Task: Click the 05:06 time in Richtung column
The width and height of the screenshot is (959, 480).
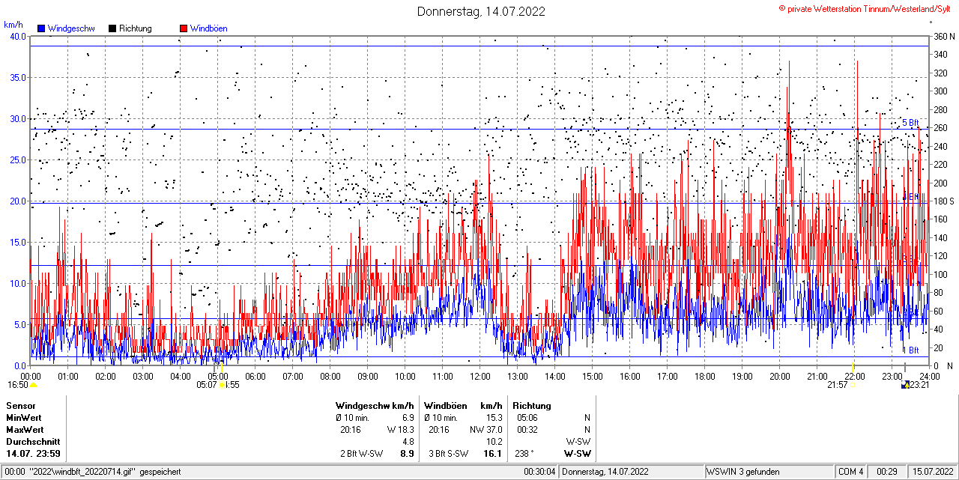Action: pos(527,417)
